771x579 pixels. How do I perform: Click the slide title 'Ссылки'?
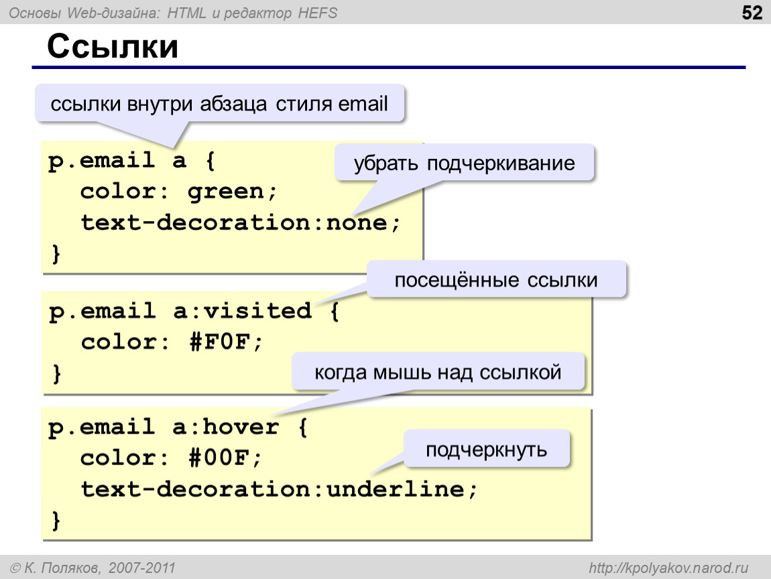pos(112,47)
